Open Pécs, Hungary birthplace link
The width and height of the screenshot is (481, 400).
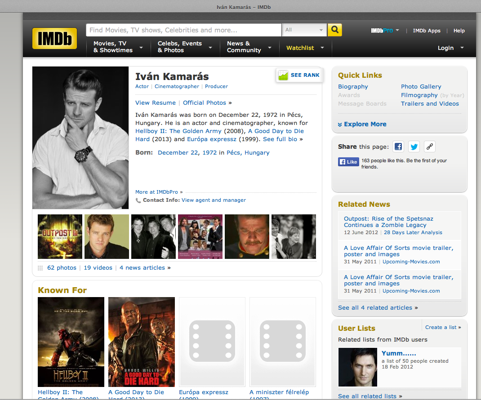click(248, 153)
